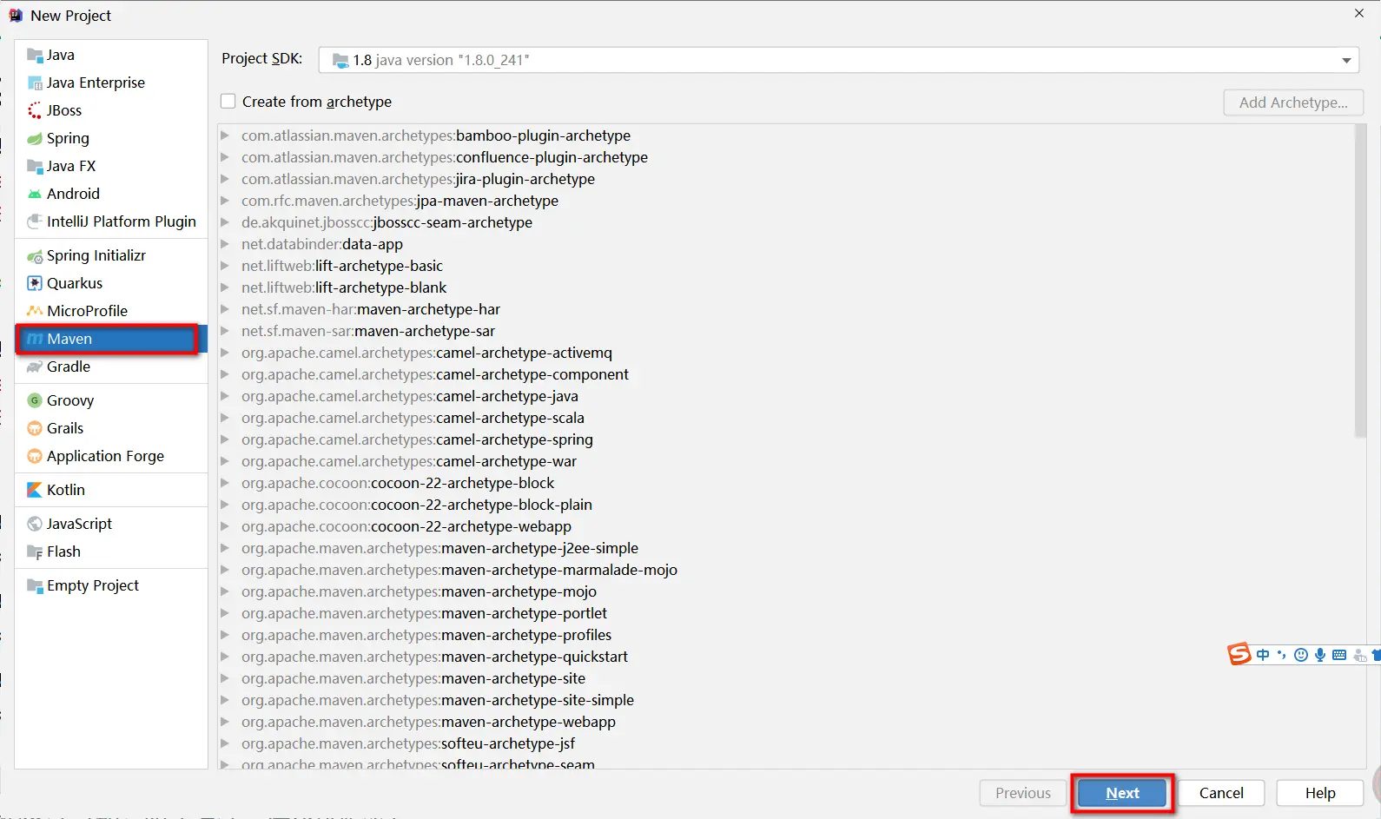1381x819 pixels.
Task: Click the Java folder icon
Action: [x=35, y=56]
